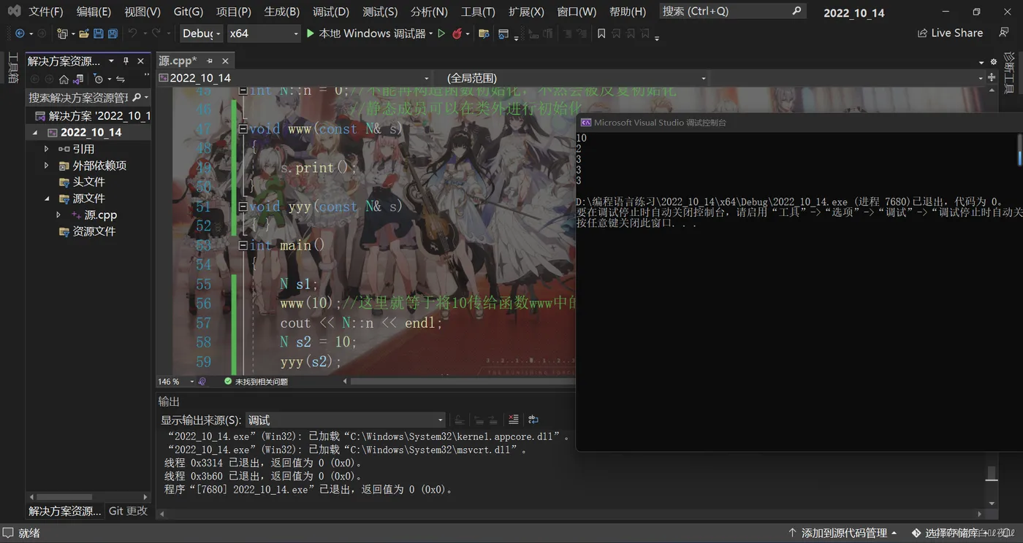
Task: Click the undo arrow icon
Action: point(132,34)
